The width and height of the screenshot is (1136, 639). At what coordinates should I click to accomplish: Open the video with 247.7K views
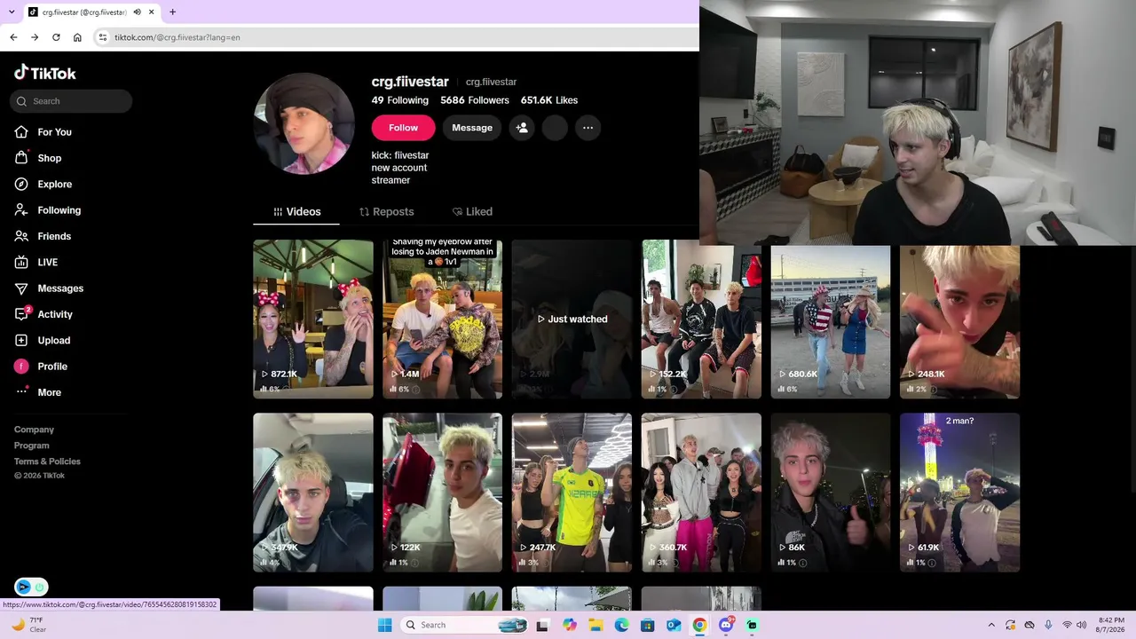point(572,493)
